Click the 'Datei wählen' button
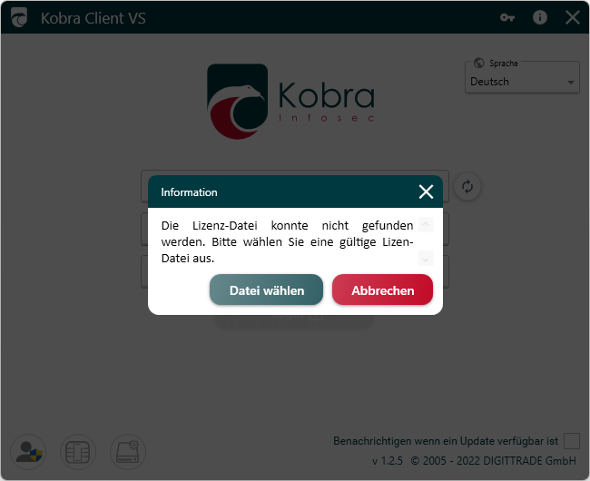 266,290
